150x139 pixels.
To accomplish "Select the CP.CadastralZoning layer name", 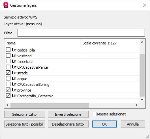I will click(x=33, y=84).
